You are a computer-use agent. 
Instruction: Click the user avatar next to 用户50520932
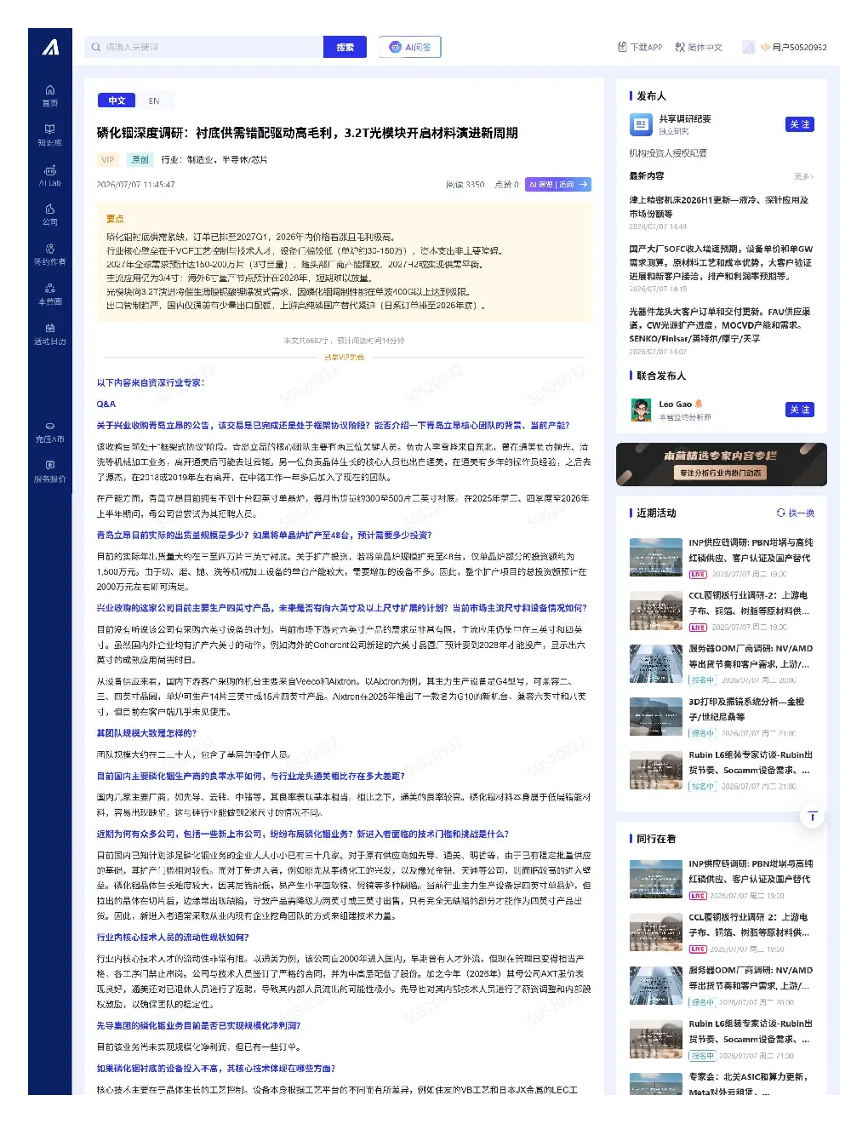(749, 47)
